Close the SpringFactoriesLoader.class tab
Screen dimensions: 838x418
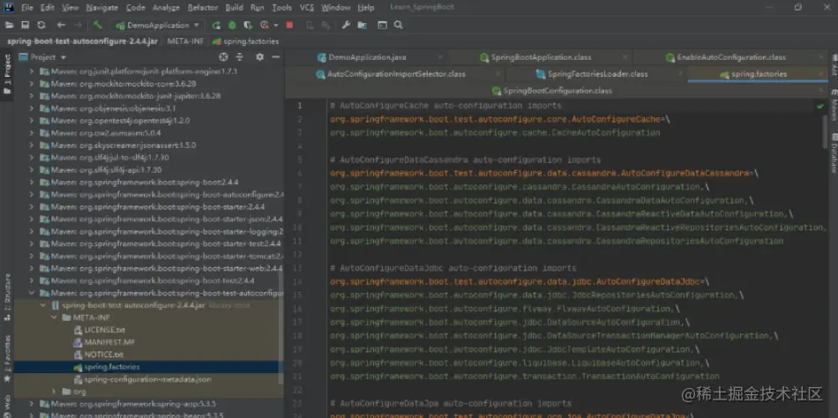[x=679, y=74]
